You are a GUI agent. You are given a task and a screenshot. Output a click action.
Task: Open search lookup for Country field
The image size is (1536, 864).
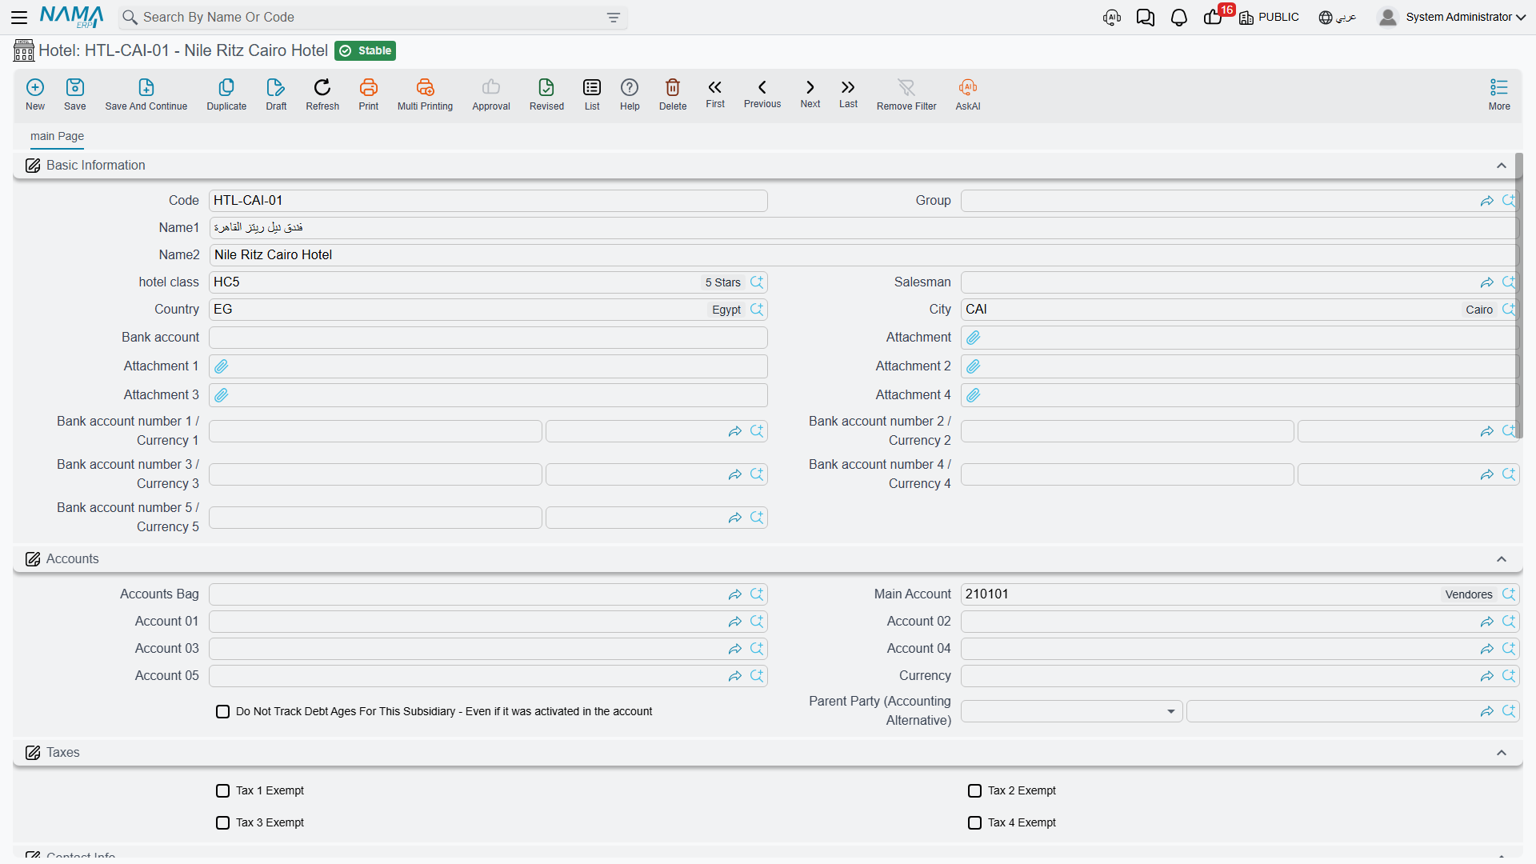[757, 310]
